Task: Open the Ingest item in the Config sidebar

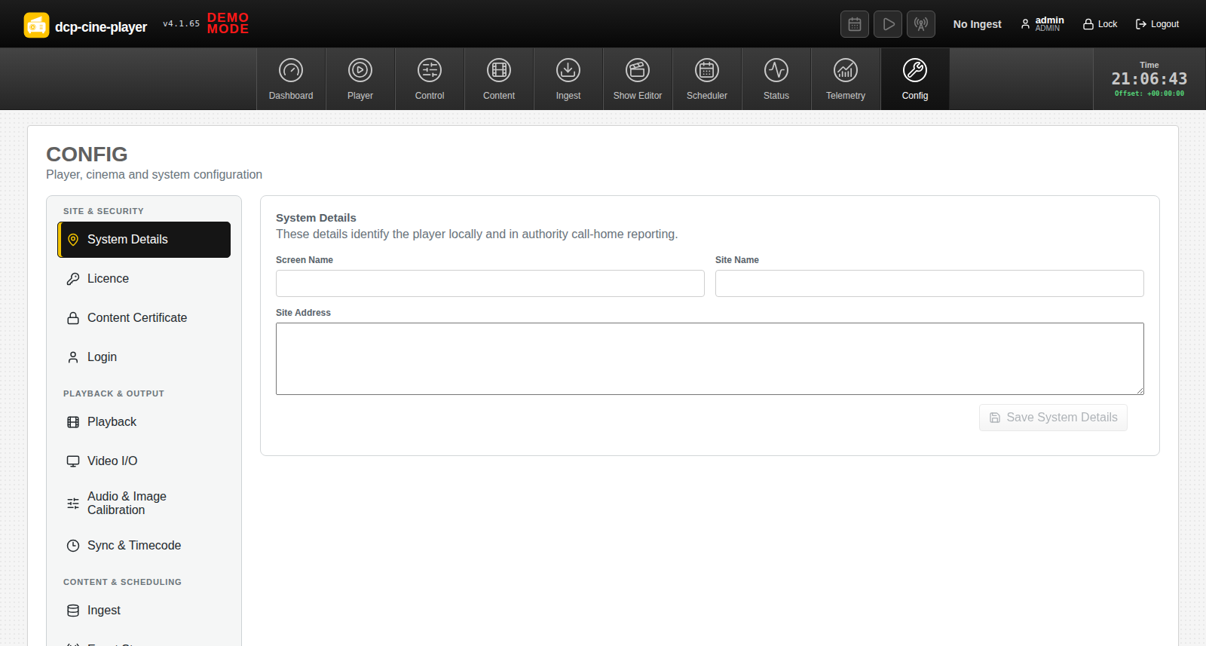Action: pos(144,611)
